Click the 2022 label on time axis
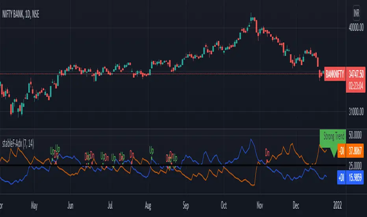 coord(337,206)
